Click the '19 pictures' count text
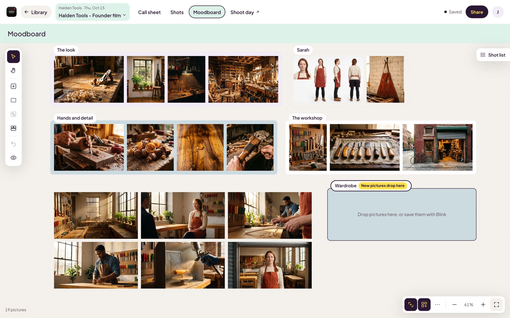 [16, 310]
